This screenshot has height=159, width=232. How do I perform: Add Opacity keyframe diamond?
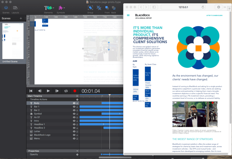[77, 155]
